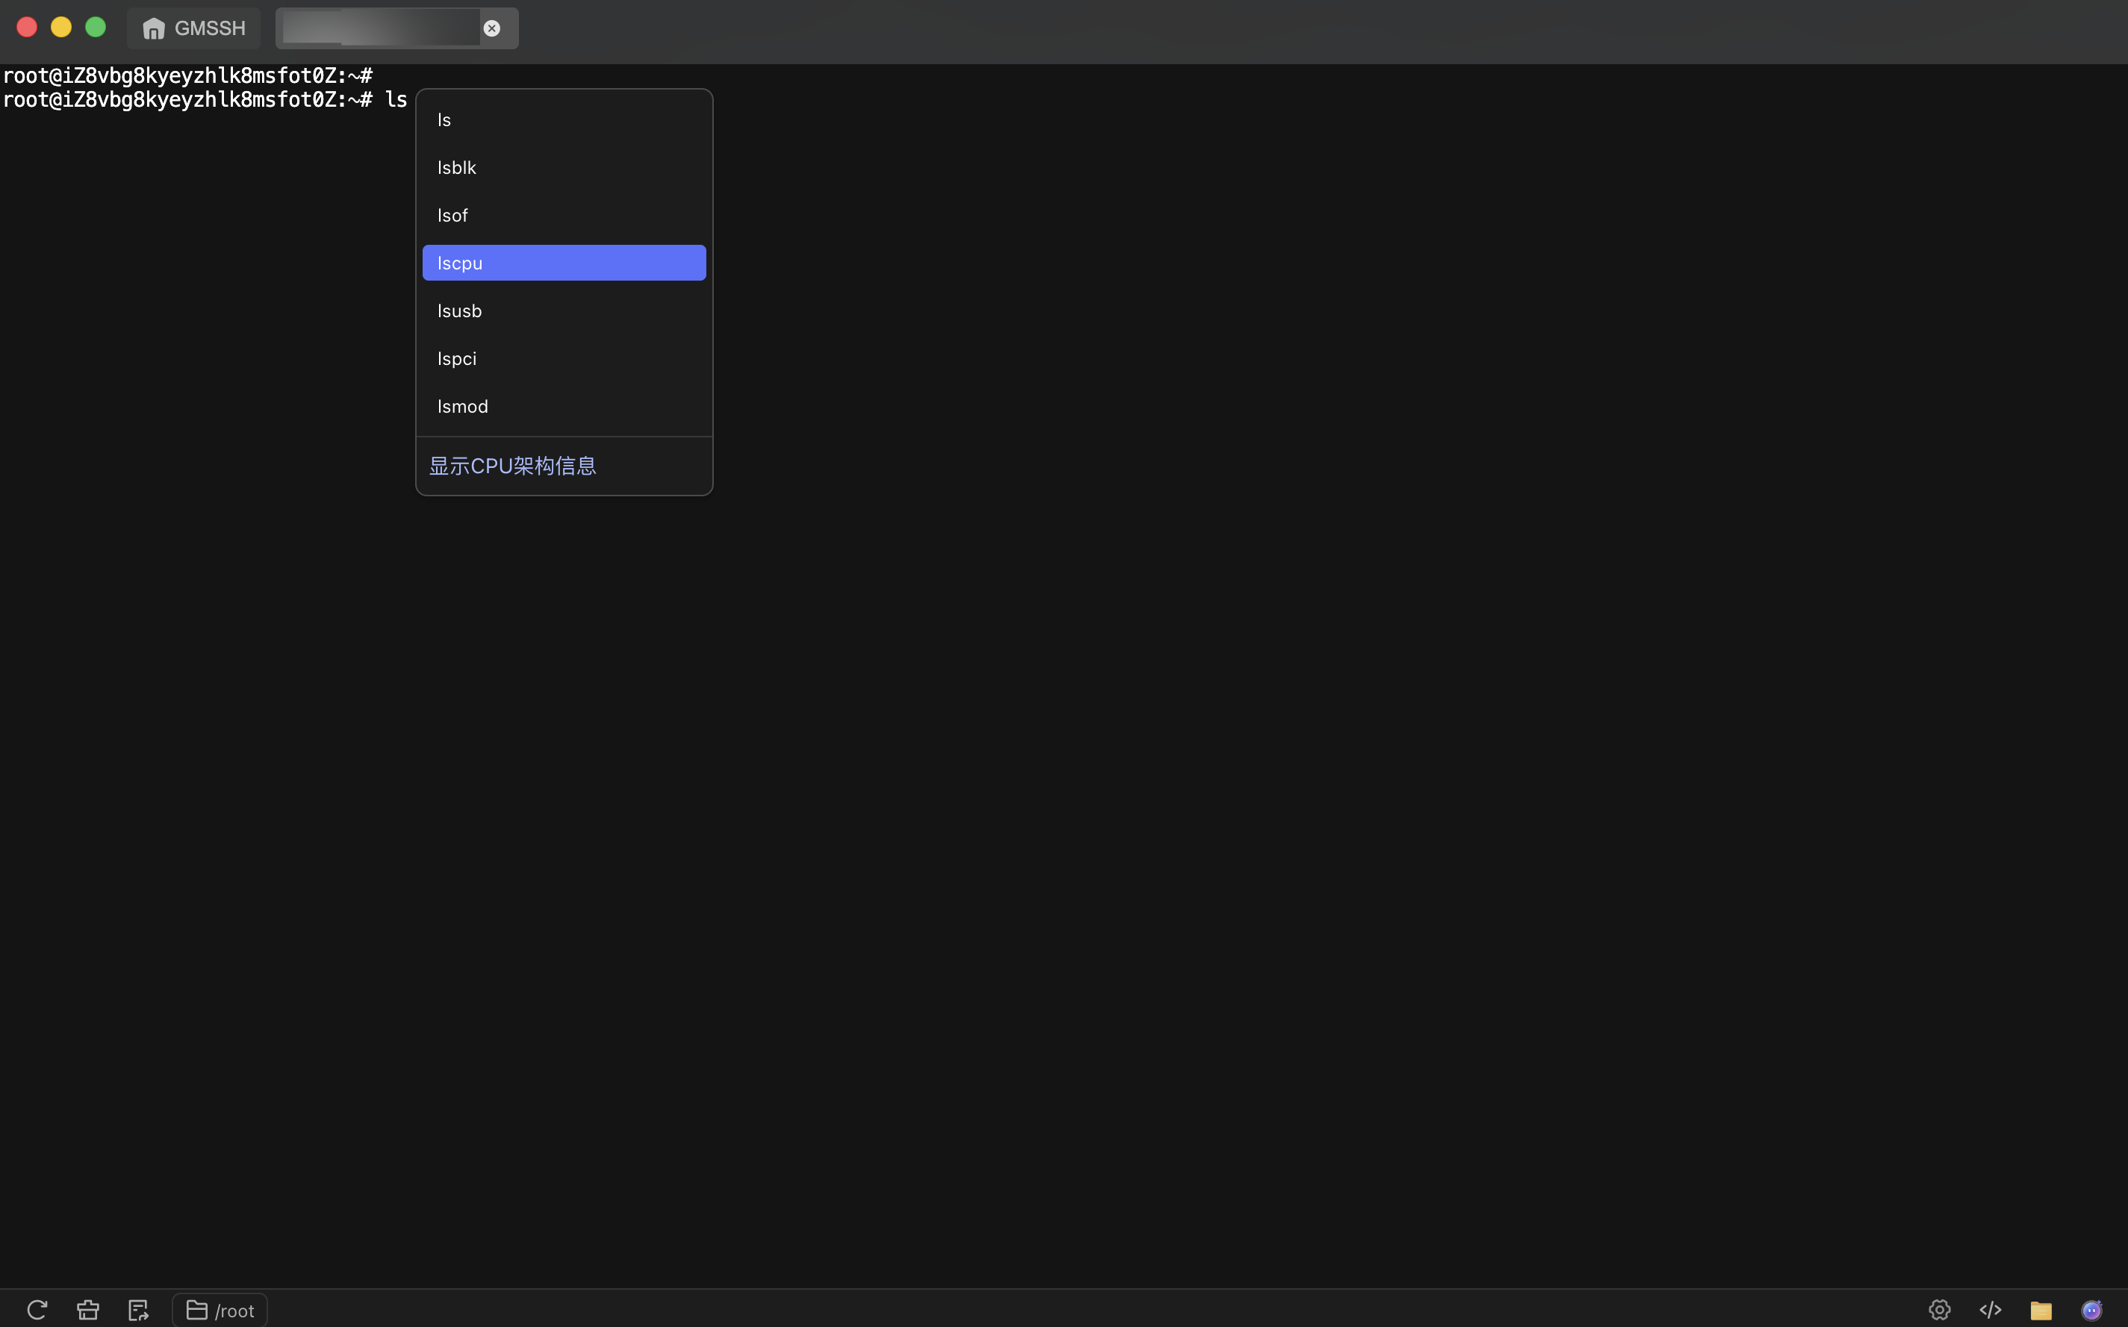Screen dimensions: 2128x1327
Task: Click the 显示CPU架构信息 description text
Action: [x=513, y=466]
